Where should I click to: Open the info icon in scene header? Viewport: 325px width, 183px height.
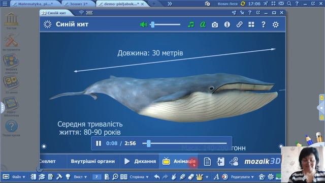tap(227, 25)
